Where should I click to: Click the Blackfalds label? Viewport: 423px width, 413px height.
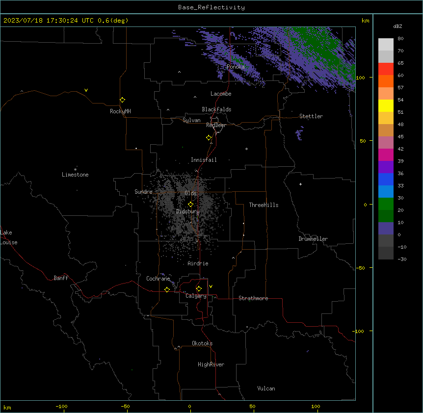coord(216,109)
